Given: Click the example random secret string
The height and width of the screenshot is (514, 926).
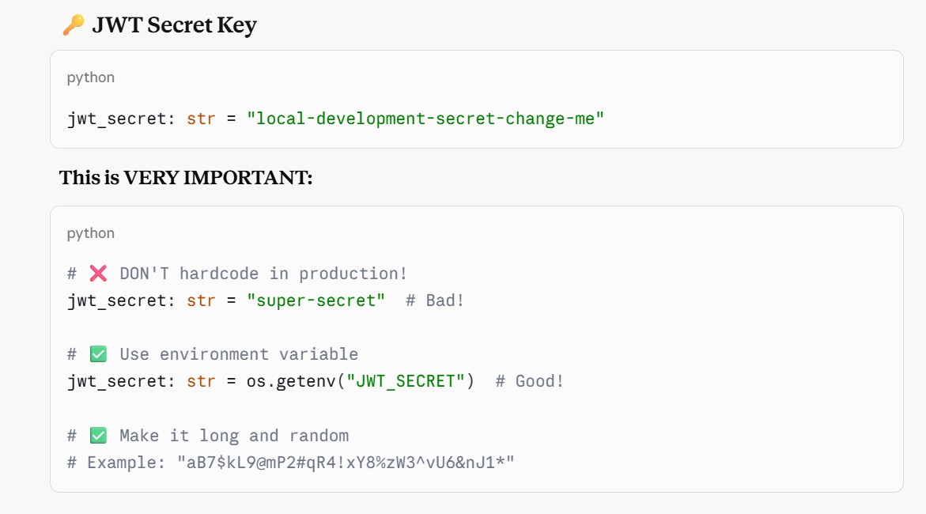Looking at the screenshot, I should tap(346, 463).
